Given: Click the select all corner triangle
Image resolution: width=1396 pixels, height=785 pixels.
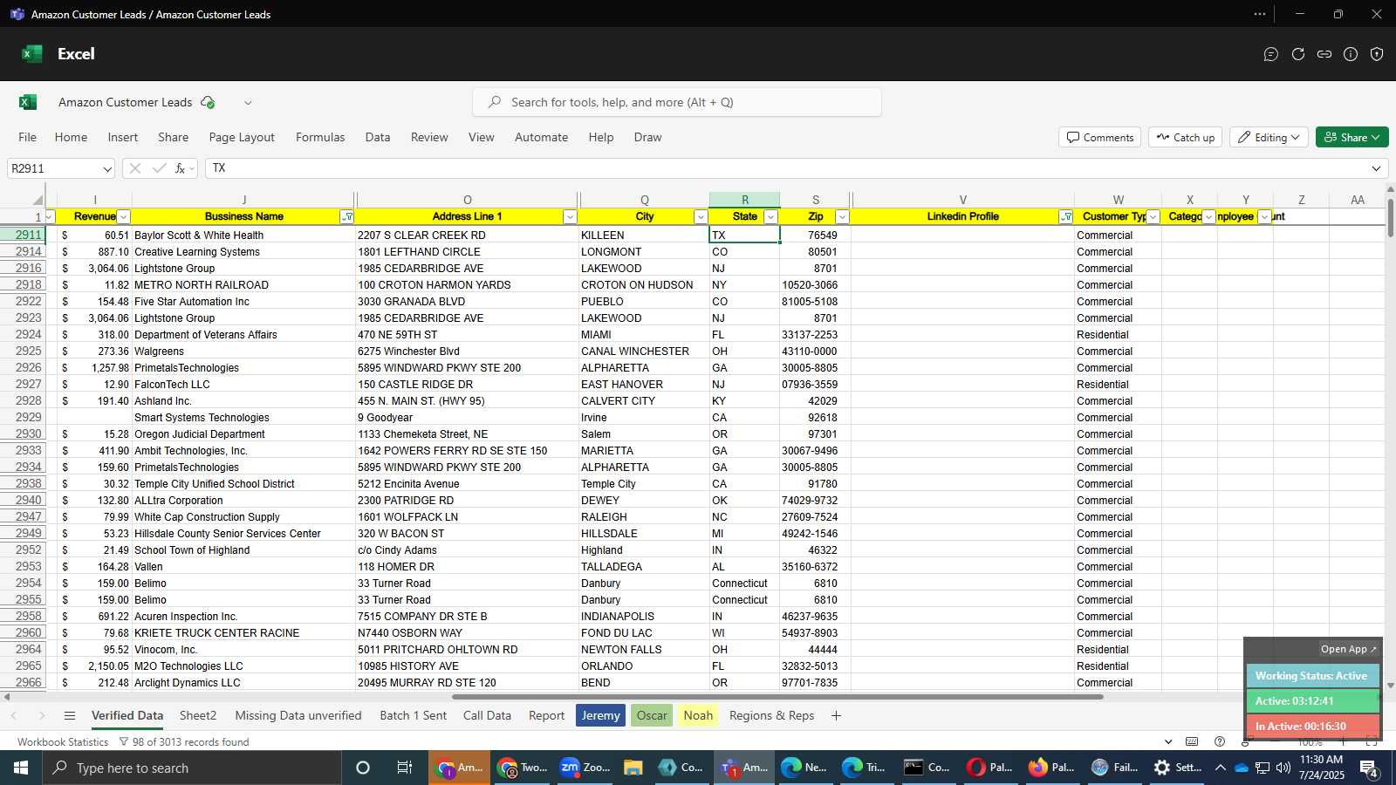Looking at the screenshot, I should click(37, 200).
